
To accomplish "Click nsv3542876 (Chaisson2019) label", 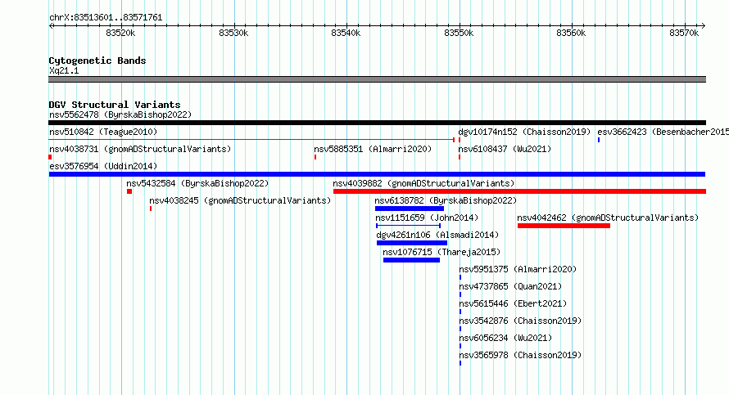I will coord(520,321).
